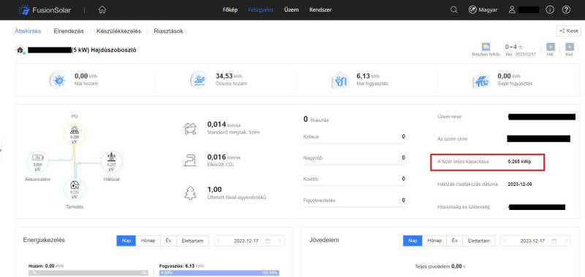This screenshot has height=277, width=585.
Task: Select Nap in Jövedelem
Action: [x=412, y=241]
